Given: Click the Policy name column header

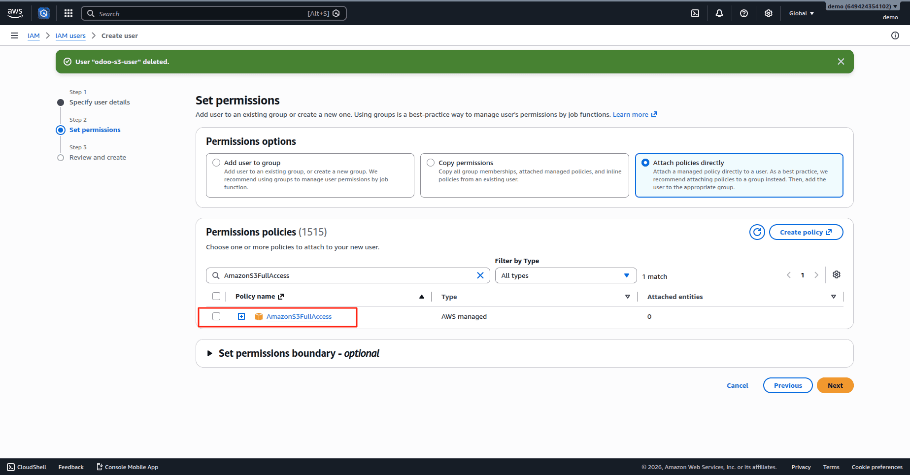Looking at the screenshot, I should coord(255,296).
